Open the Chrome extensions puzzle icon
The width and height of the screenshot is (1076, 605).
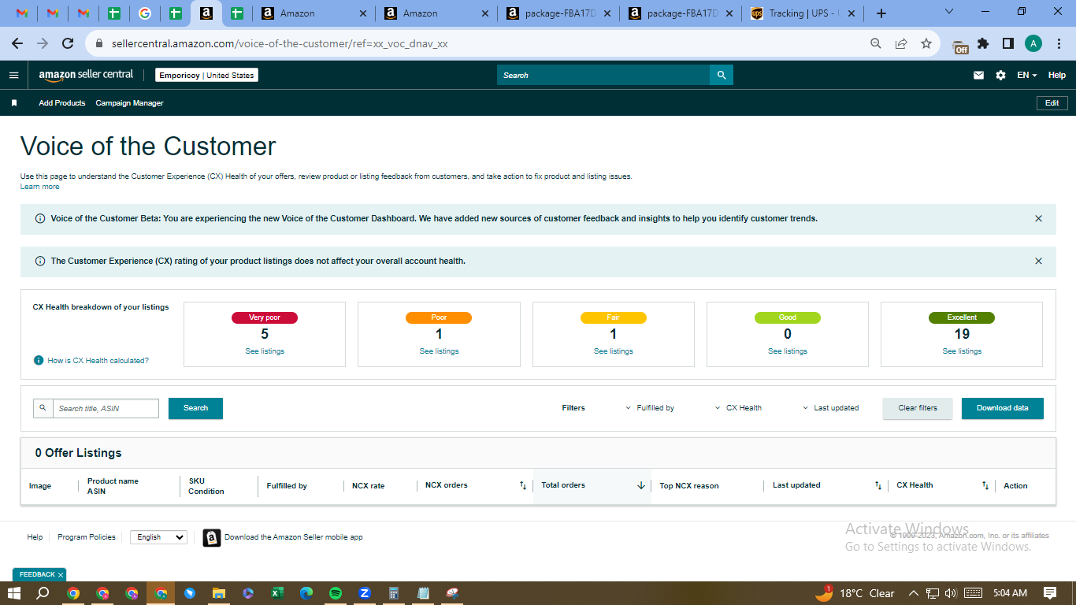(983, 43)
